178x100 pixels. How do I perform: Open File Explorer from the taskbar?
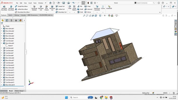point(106,98)
